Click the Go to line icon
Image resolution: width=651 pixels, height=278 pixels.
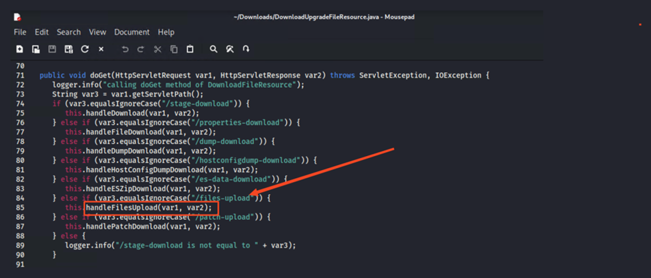pos(246,49)
